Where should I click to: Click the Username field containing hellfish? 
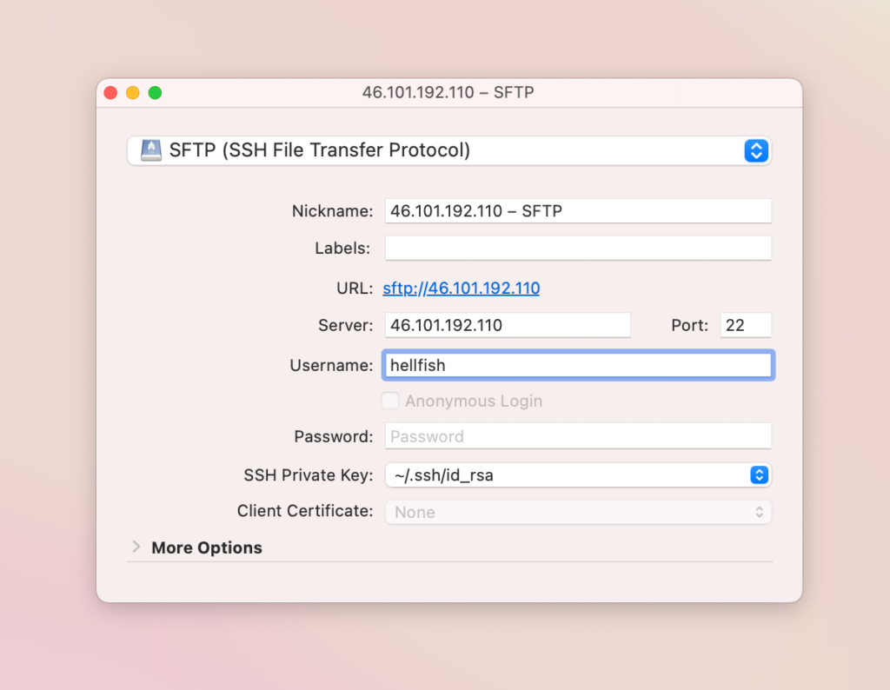coord(578,365)
